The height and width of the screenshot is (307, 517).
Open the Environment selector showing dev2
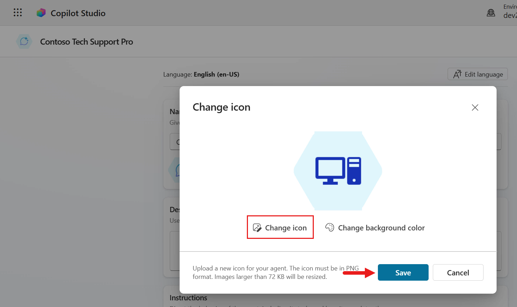pos(510,11)
